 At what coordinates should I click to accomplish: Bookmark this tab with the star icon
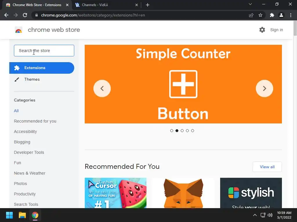260,15
